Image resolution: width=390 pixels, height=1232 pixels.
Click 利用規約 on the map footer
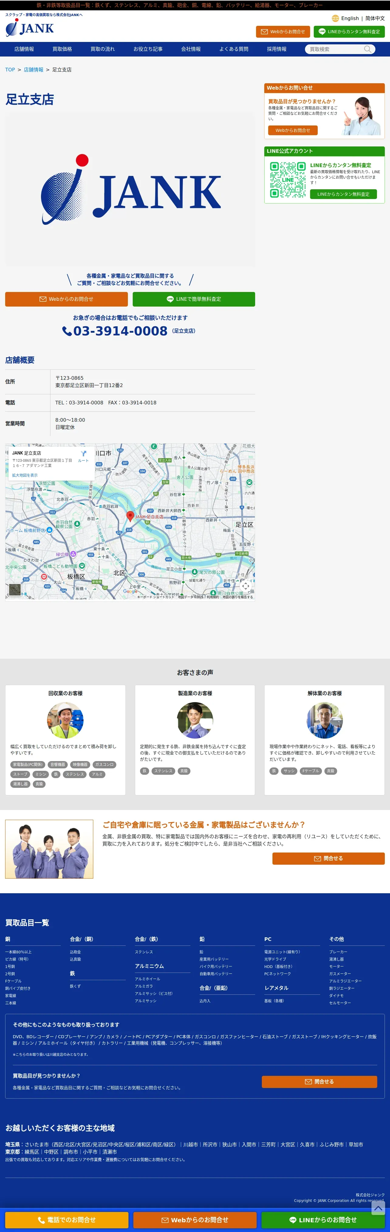tap(213, 597)
